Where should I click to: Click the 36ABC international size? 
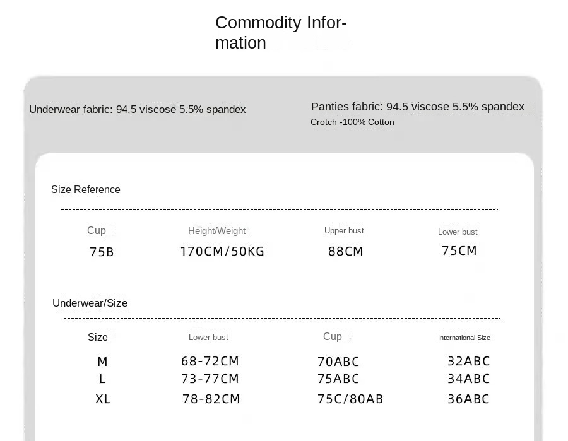tap(468, 399)
